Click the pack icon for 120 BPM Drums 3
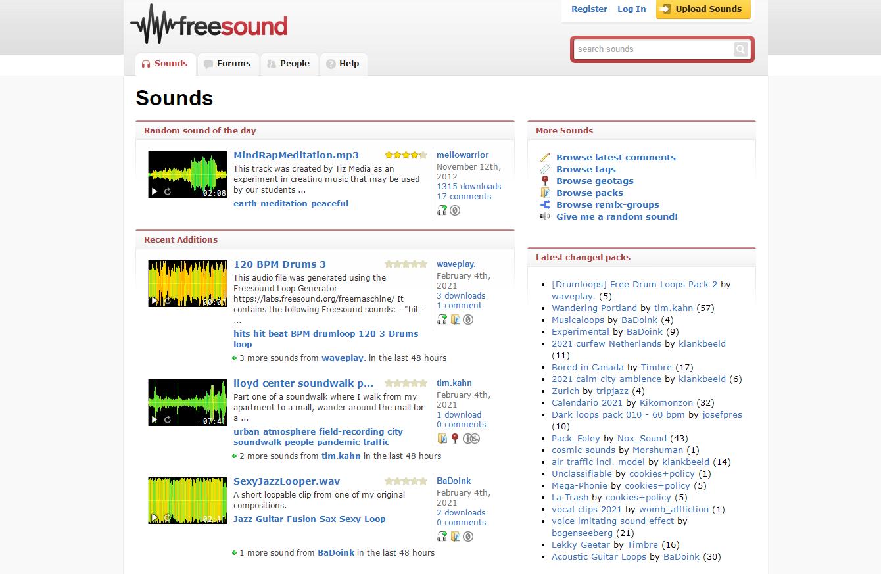Screen dimensions: 881x574 tap(455, 320)
